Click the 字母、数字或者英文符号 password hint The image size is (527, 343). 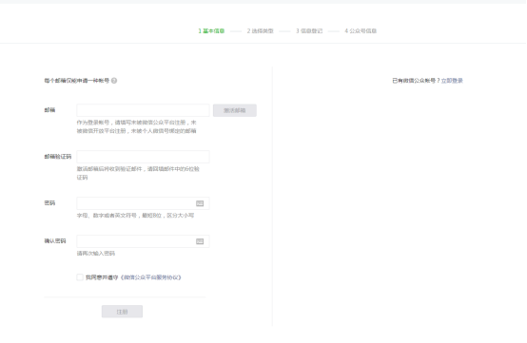pos(135,215)
